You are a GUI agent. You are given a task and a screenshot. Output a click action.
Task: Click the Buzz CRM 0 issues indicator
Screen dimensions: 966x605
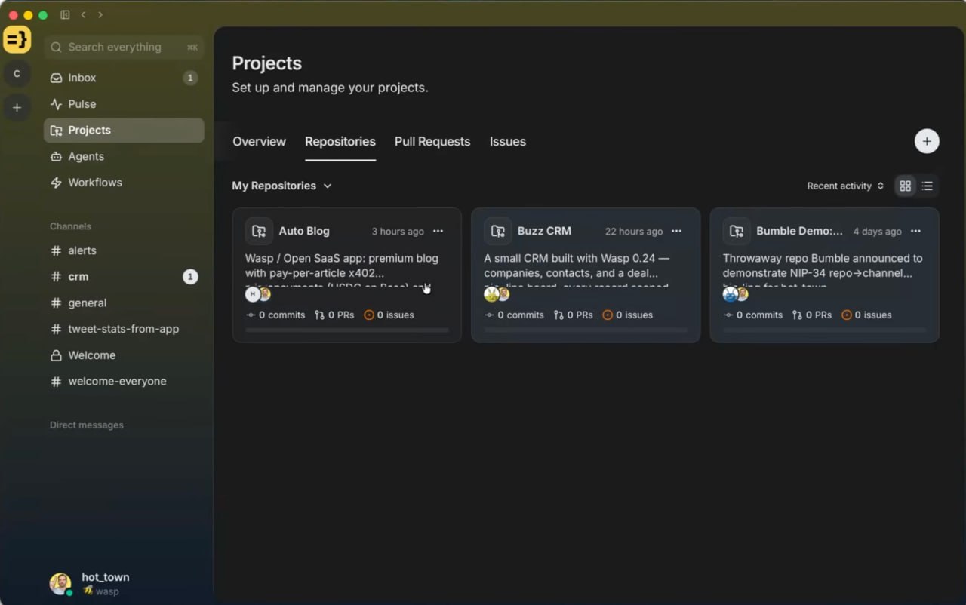[x=627, y=315]
